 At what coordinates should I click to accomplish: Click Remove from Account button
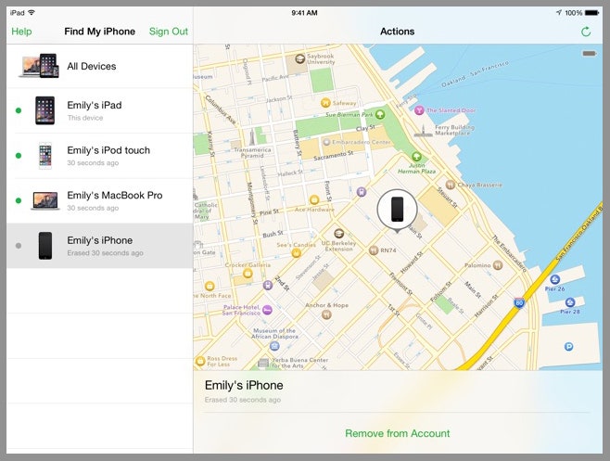tap(397, 433)
